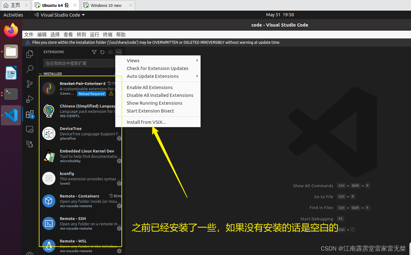Open Files from the Ubuntu dock

[11, 52]
